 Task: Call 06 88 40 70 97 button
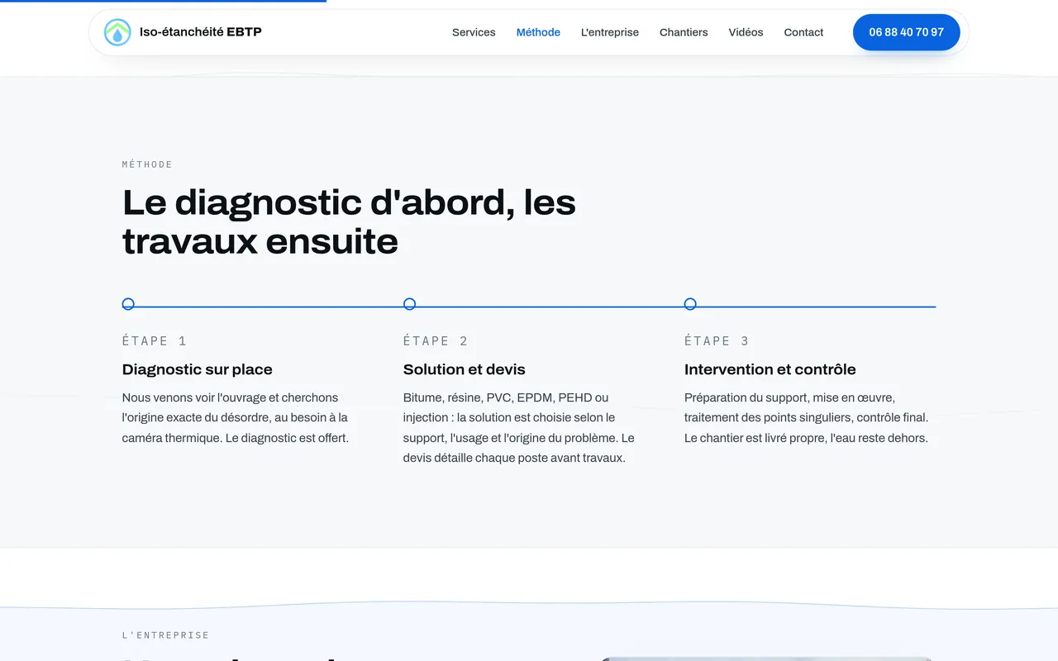coord(906,32)
